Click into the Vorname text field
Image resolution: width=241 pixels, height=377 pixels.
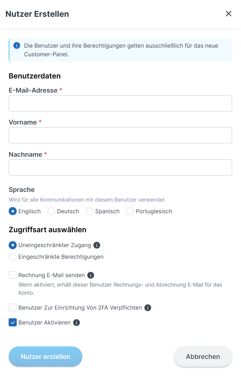[x=120, y=135]
